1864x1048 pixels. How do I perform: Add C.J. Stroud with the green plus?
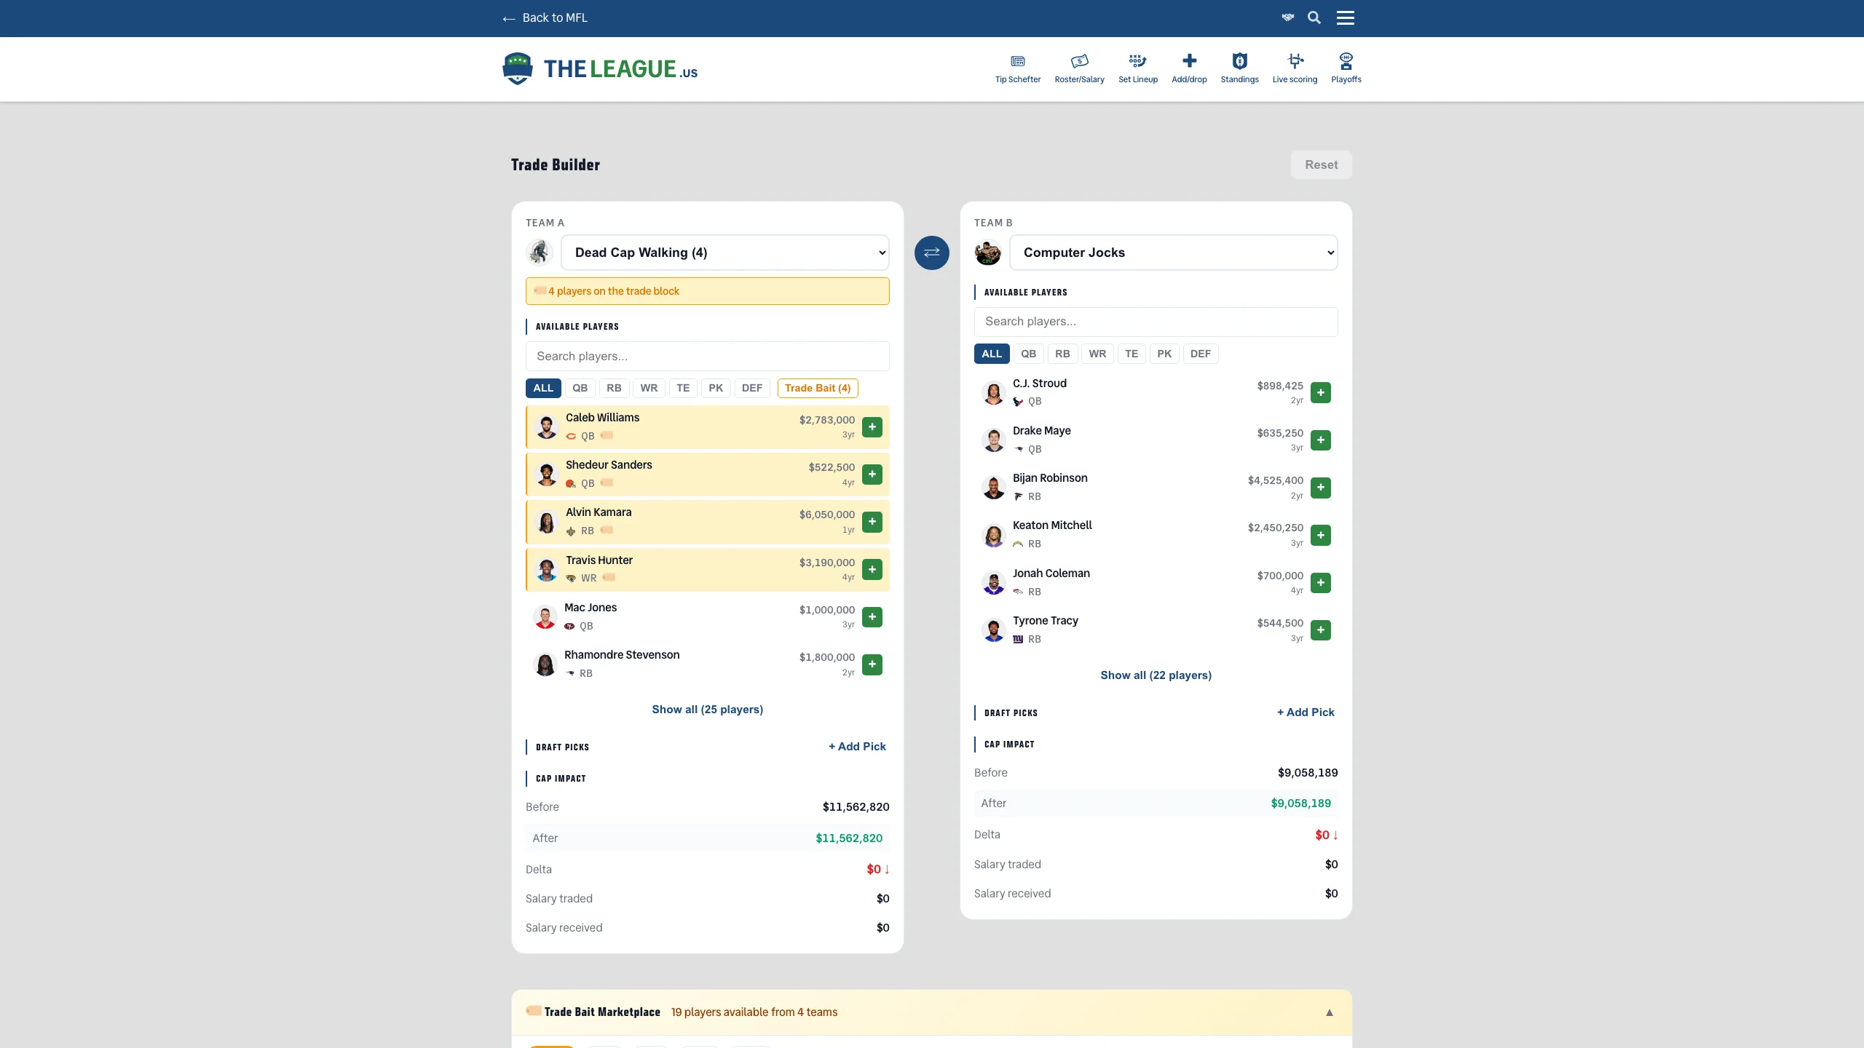pos(1320,393)
